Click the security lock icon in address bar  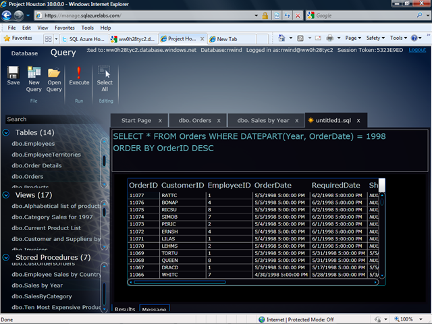click(x=265, y=16)
